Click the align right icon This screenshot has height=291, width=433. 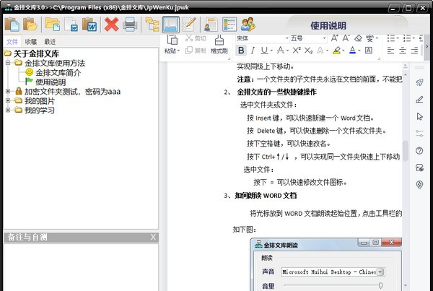[x=414, y=51]
